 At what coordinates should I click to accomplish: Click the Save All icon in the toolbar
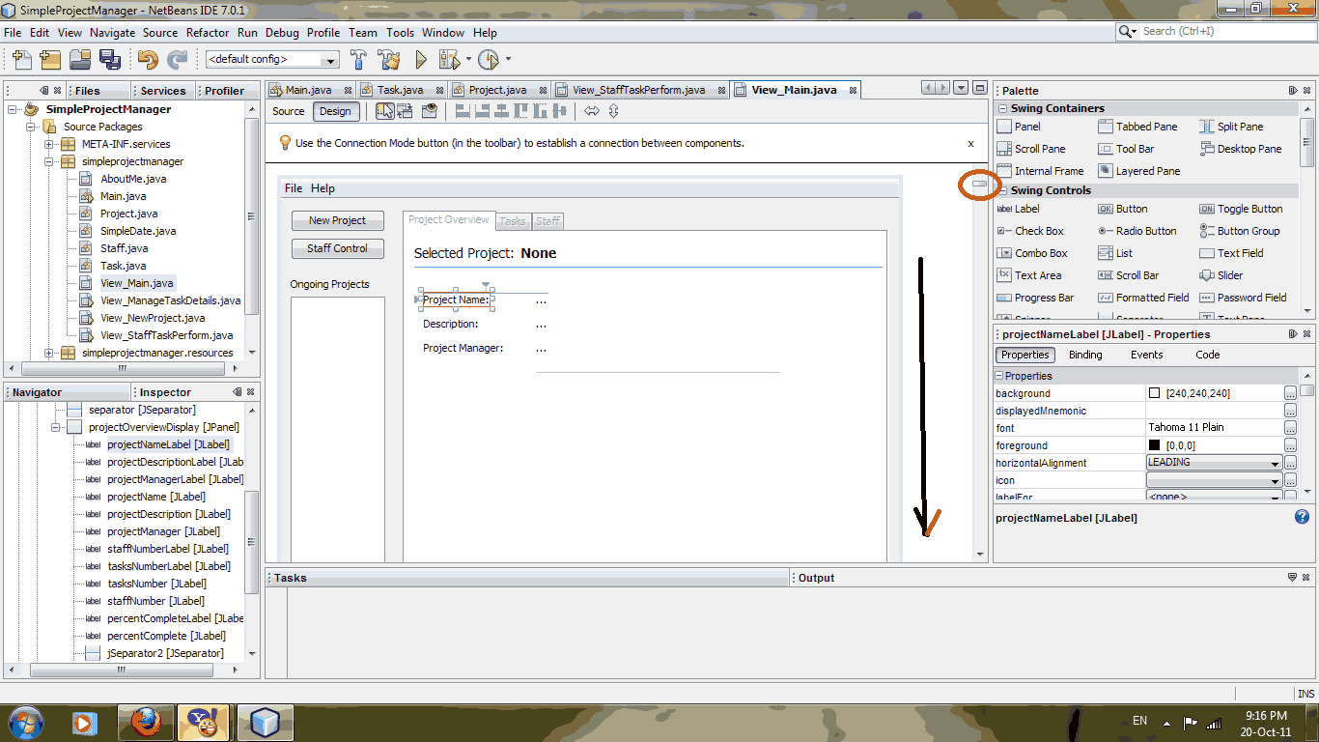[109, 60]
